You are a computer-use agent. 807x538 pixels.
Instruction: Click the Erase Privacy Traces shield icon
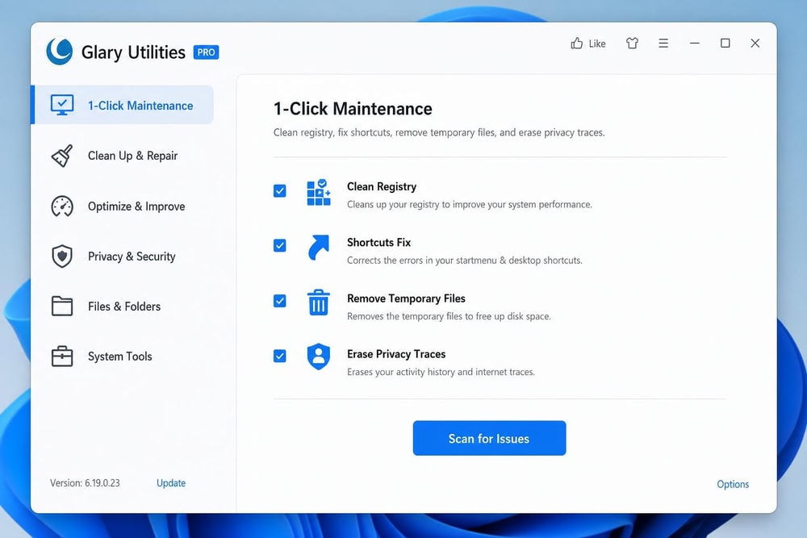point(319,357)
